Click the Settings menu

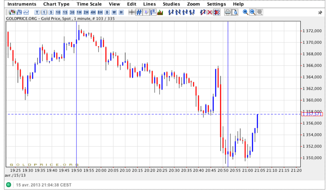point(216,4)
